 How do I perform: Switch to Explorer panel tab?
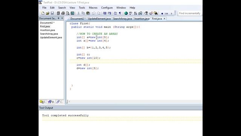43,102
